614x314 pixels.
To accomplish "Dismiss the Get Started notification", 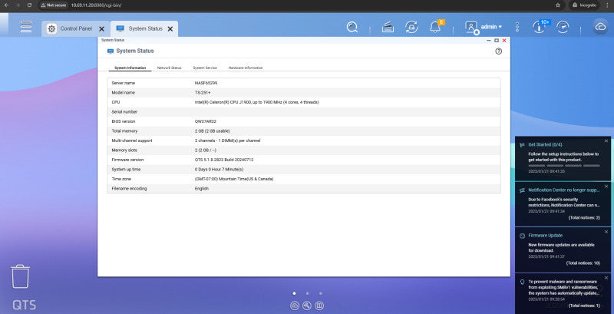I will pos(606,140).
